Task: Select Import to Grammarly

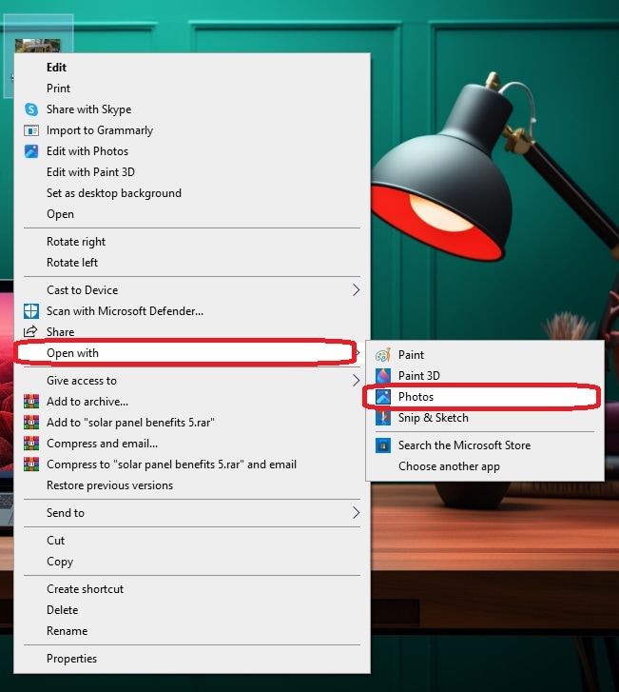Action: [192, 130]
